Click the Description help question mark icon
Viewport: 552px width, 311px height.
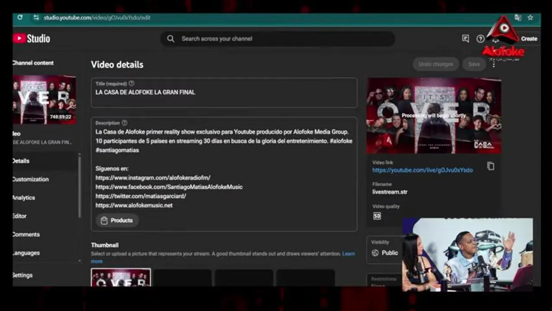(x=124, y=123)
